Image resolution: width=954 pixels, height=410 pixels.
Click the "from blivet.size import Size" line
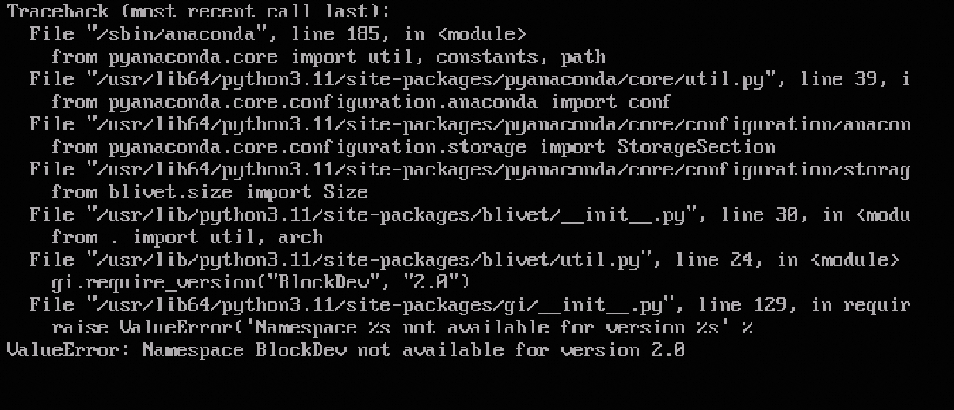pyautogui.click(x=209, y=192)
